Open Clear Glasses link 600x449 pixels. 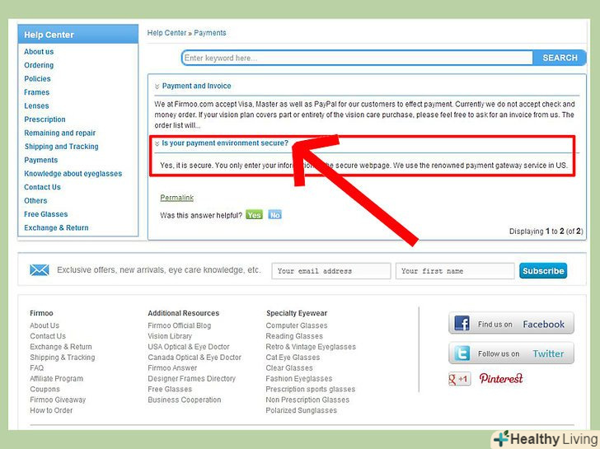click(289, 368)
